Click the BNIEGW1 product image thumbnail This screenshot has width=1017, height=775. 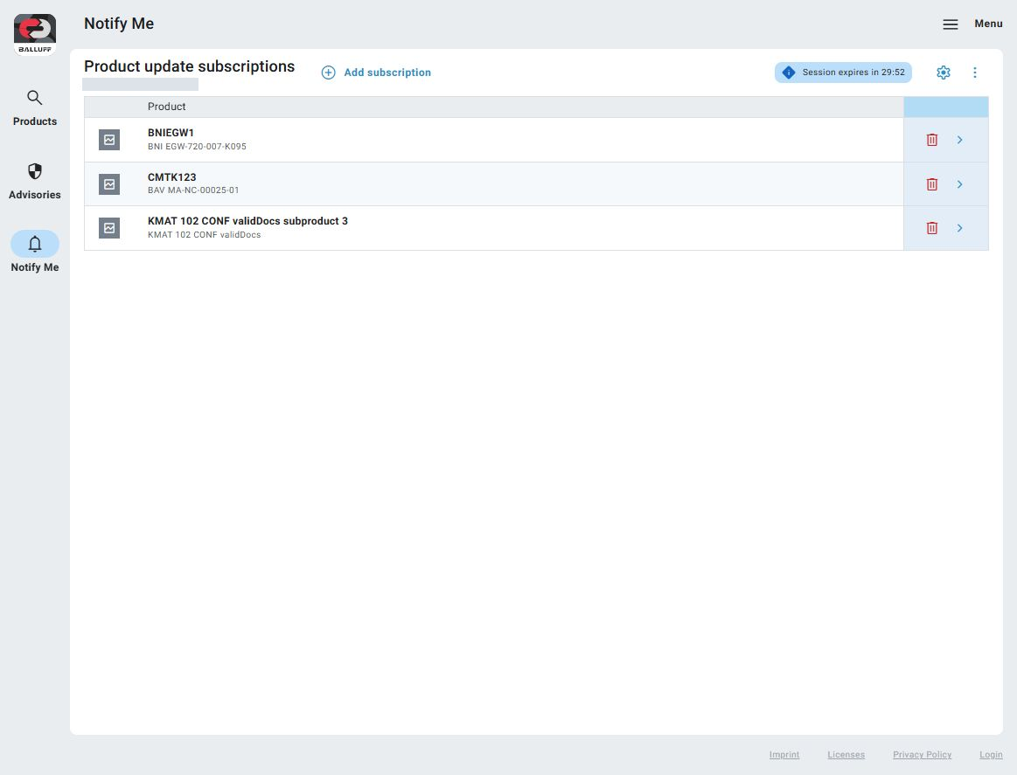point(109,140)
